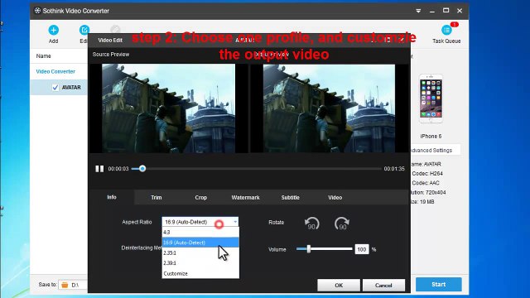The width and height of the screenshot is (530, 298).
Task: Click the playback seek slider handle
Action: point(142,169)
